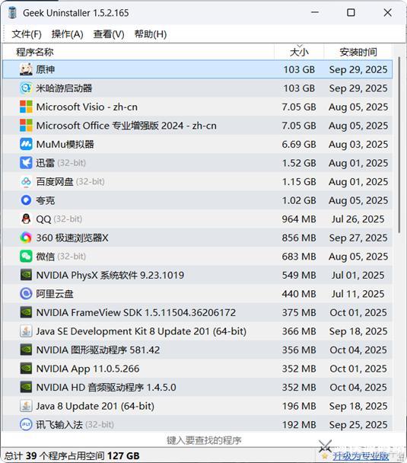Click the 夸克 icon
407x463 pixels.
[x=26, y=200]
